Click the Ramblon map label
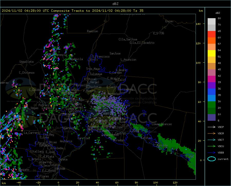Viewport: 231px width, 186px height. point(92,31)
